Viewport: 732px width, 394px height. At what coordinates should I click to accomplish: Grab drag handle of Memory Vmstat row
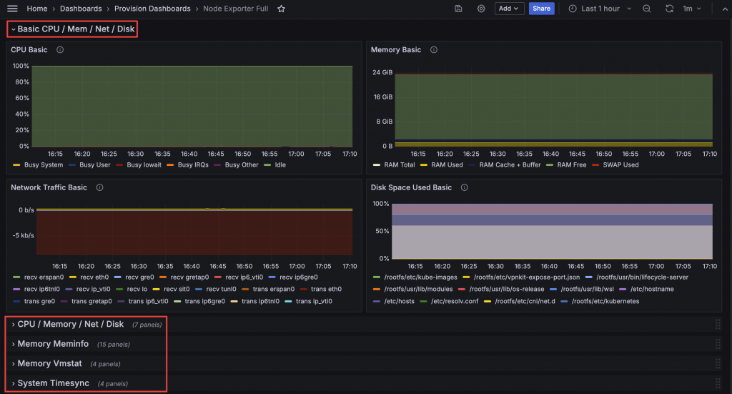718,364
